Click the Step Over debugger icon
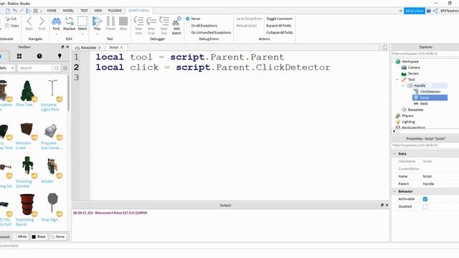The image size is (459, 258). [151, 21]
